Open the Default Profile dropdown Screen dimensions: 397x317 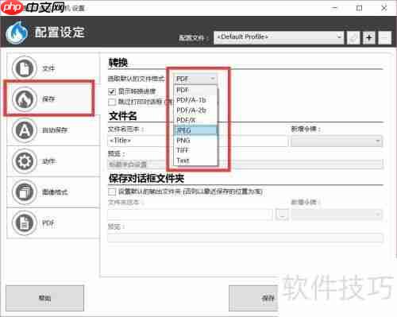(x=279, y=37)
